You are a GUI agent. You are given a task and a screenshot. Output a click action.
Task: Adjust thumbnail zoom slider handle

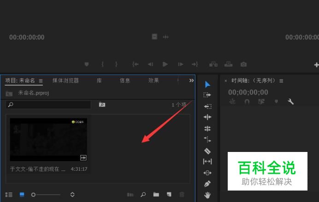33,195
